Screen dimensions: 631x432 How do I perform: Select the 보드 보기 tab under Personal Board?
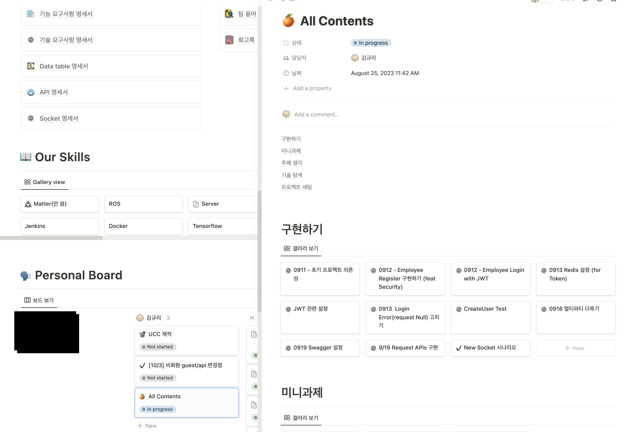pos(39,300)
